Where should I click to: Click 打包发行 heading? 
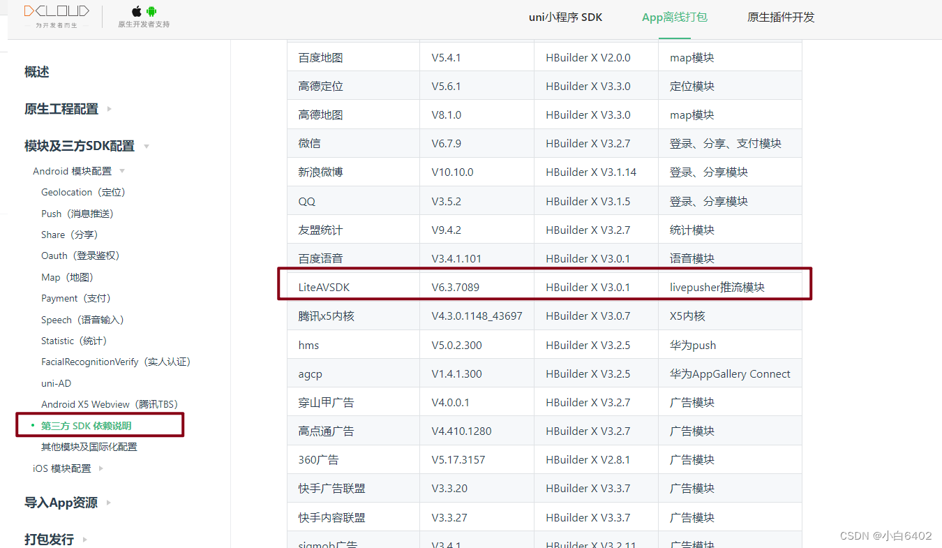[49, 540]
